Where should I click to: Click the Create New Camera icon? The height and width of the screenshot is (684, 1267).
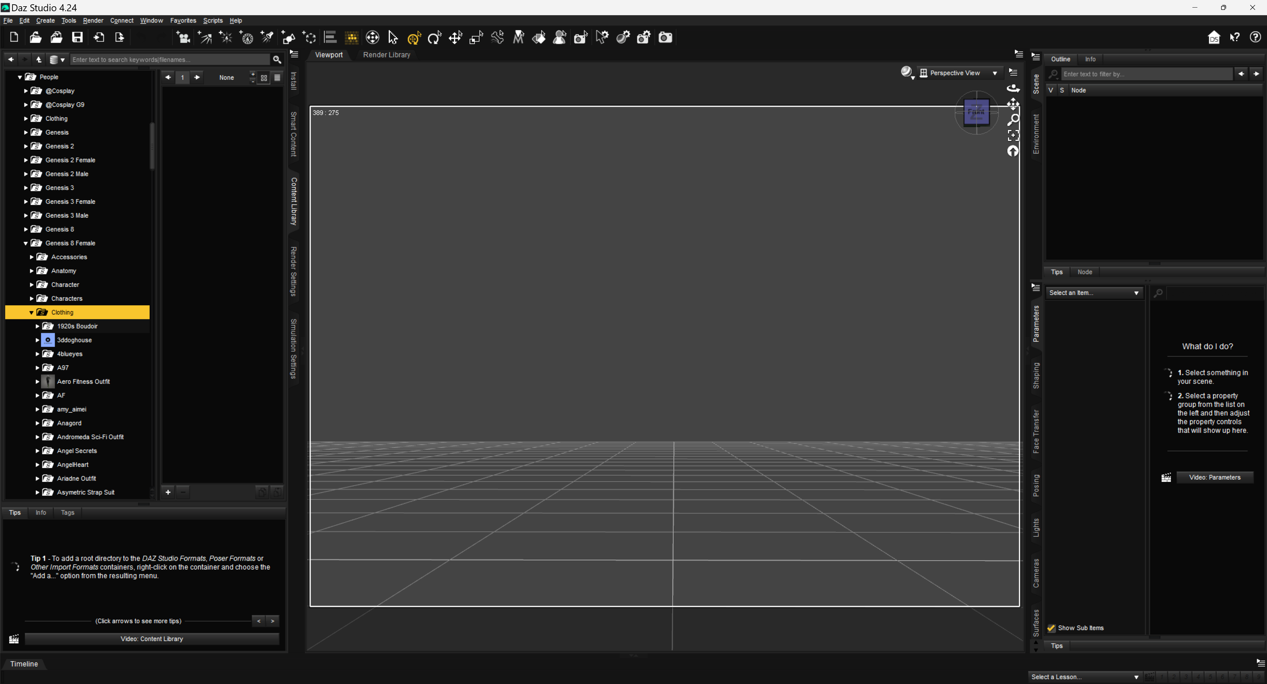coord(183,37)
